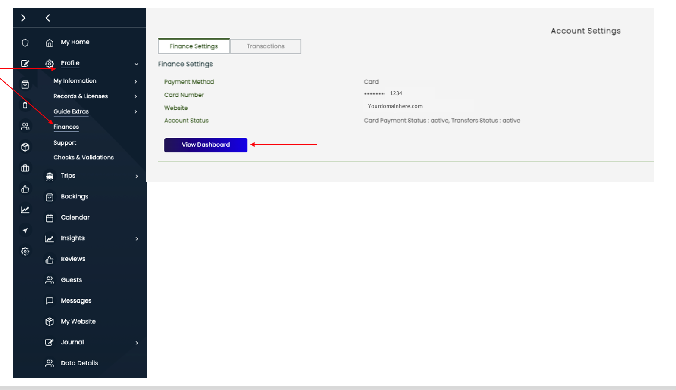
Task: Switch to the Transactions tab
Action: (266, 46)
